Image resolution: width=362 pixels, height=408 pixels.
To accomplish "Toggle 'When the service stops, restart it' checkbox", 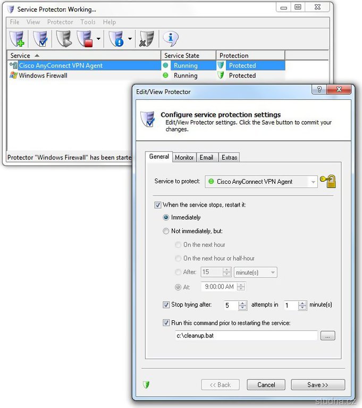I will click(x=157, y=205).
